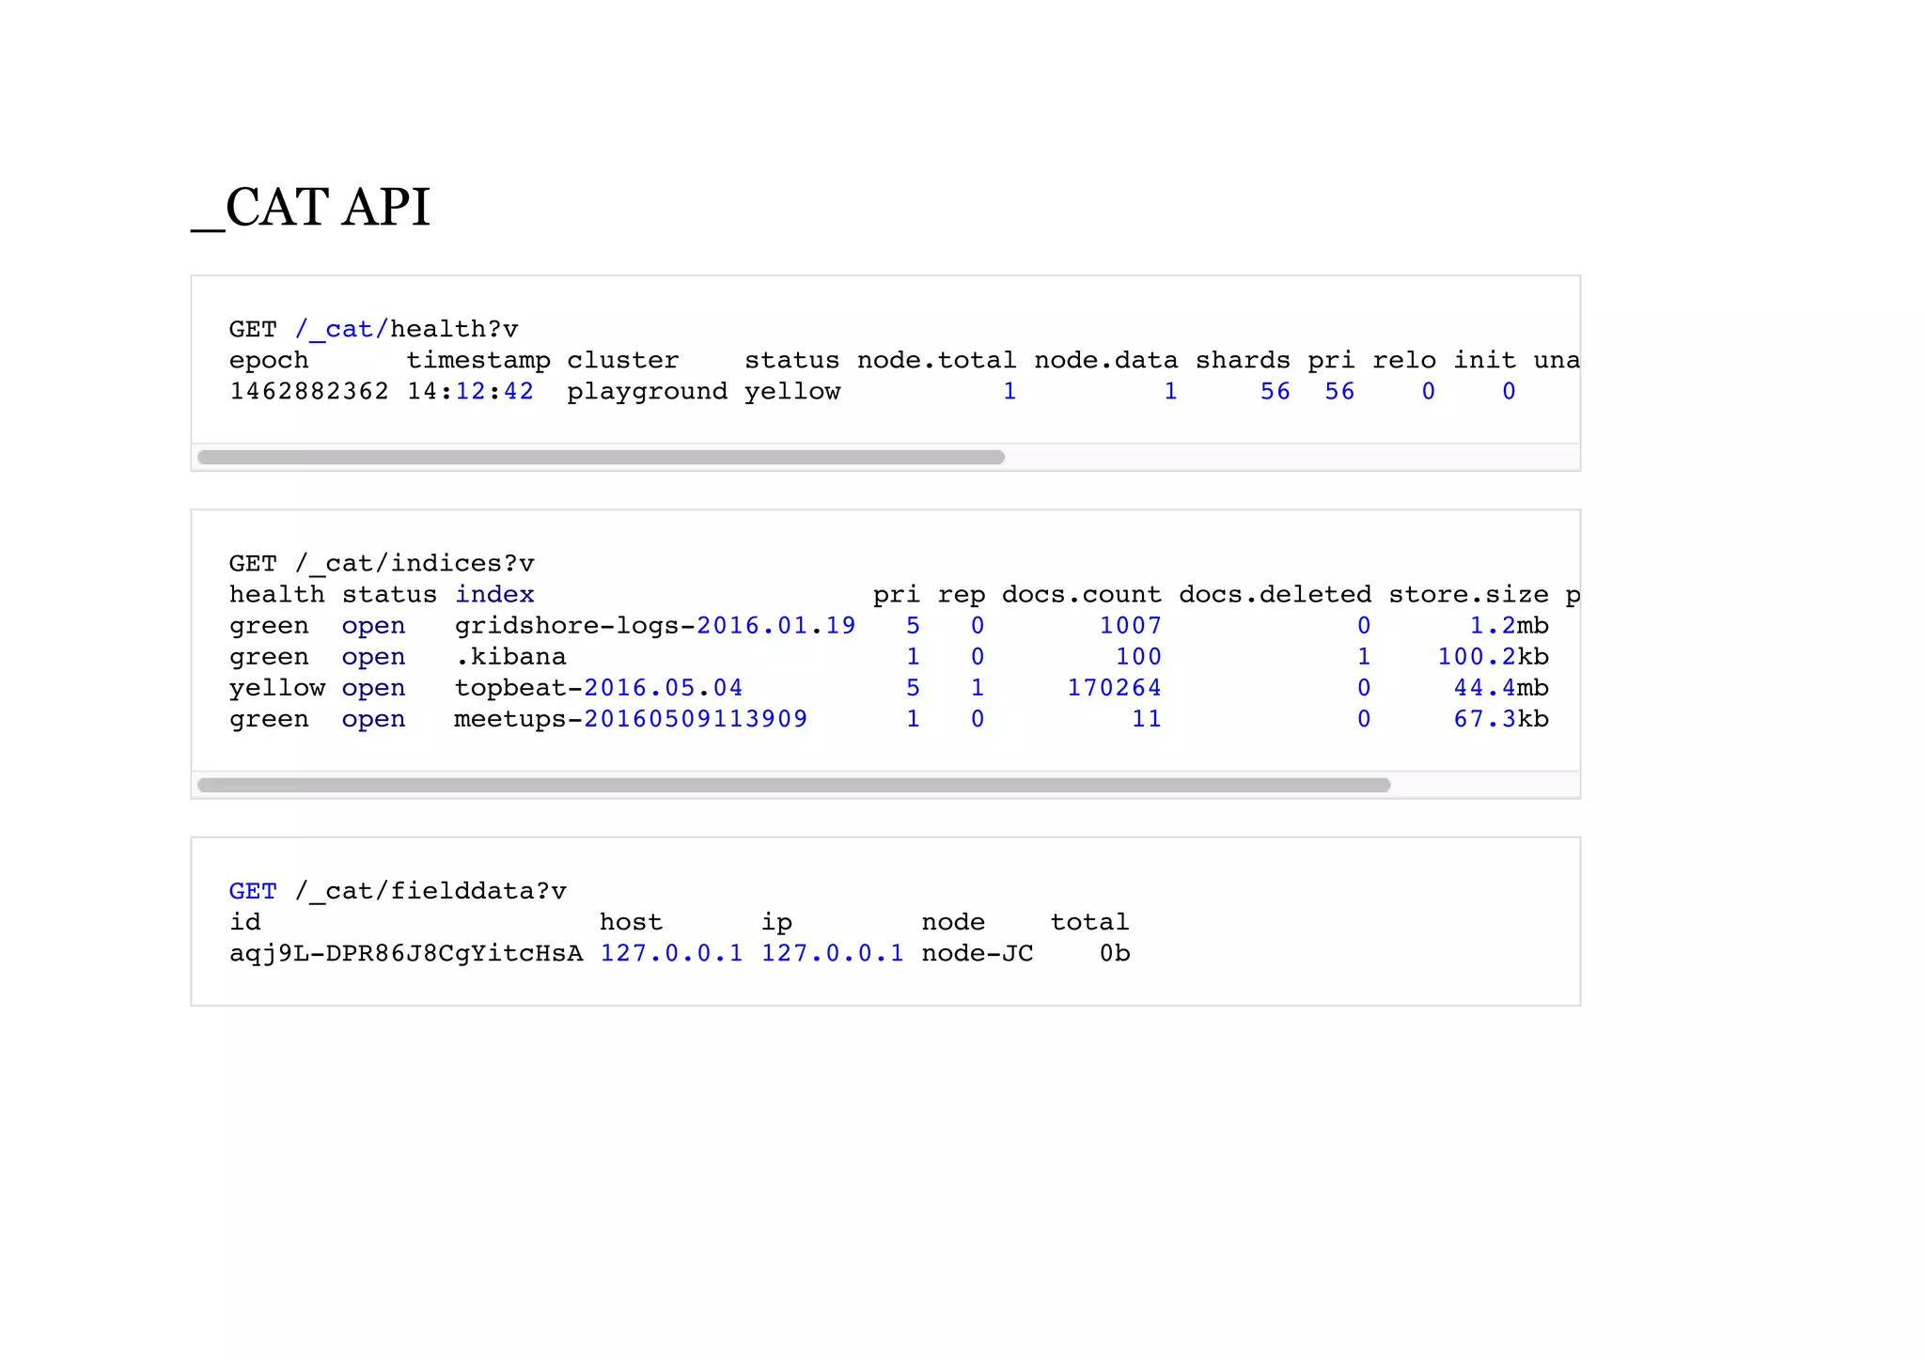This screenshot has width=1925, height=1360.
Task: Click the fielddata total column header
Action: (1089, 922)
